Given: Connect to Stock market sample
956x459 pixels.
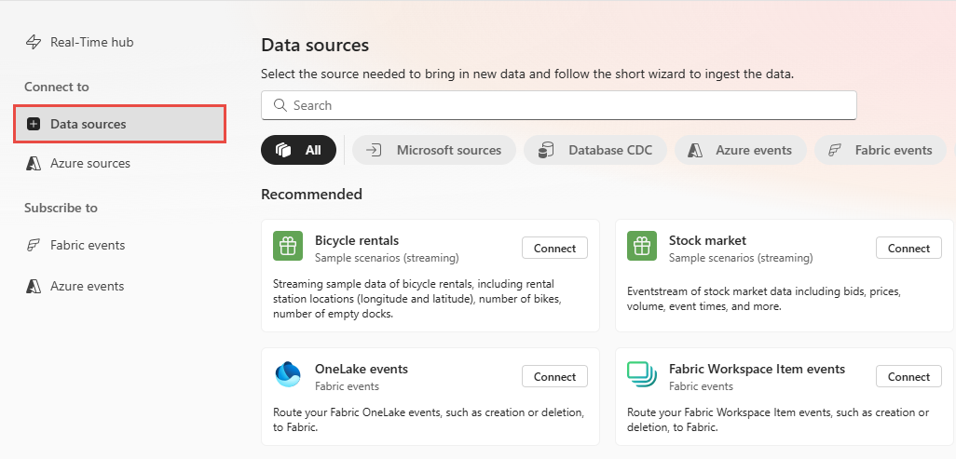Looking at the screenshot, I should tap(908, 249).
